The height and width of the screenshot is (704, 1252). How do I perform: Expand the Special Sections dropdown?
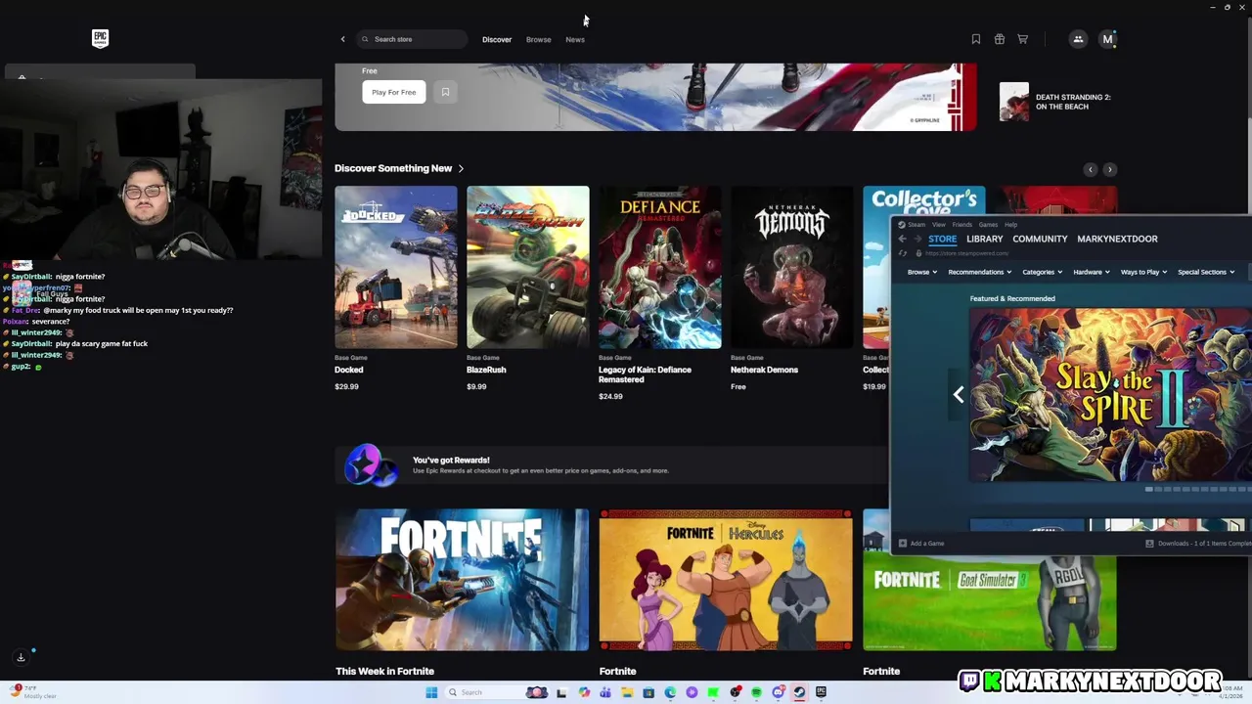tap(1206, 272)
